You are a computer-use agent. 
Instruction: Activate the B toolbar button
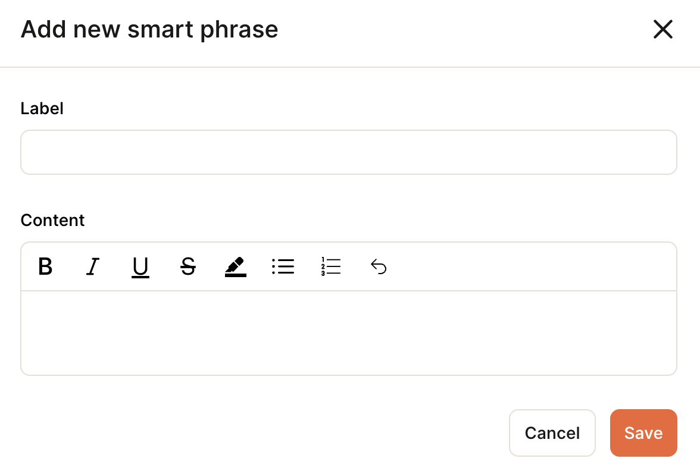[x=45, y=266]
